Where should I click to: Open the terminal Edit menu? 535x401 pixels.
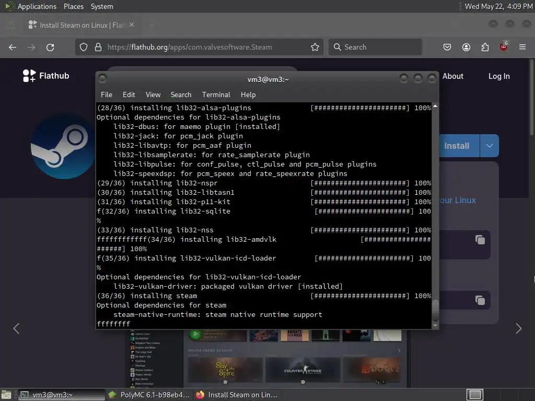click(129, 95)
